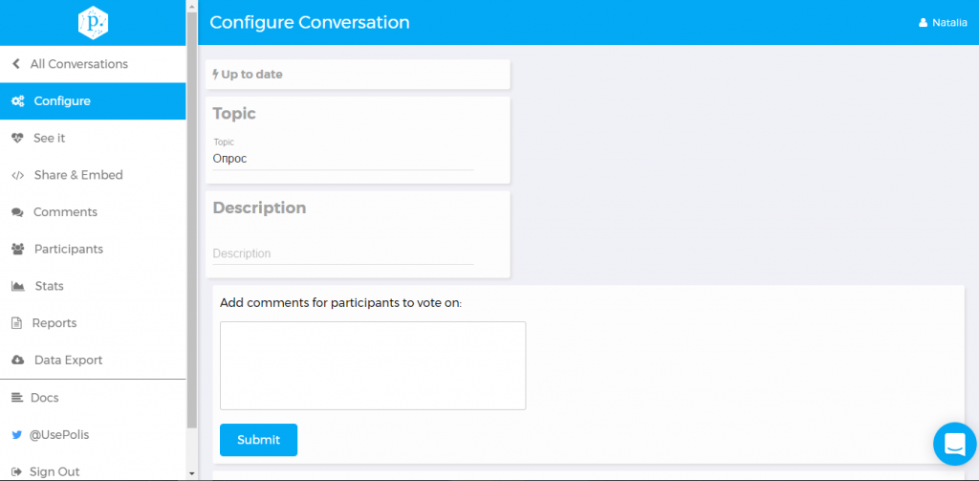This screenshot has height=481, width=979.
Task: Click the Participants group icon
Action: (x=17, y=250)
